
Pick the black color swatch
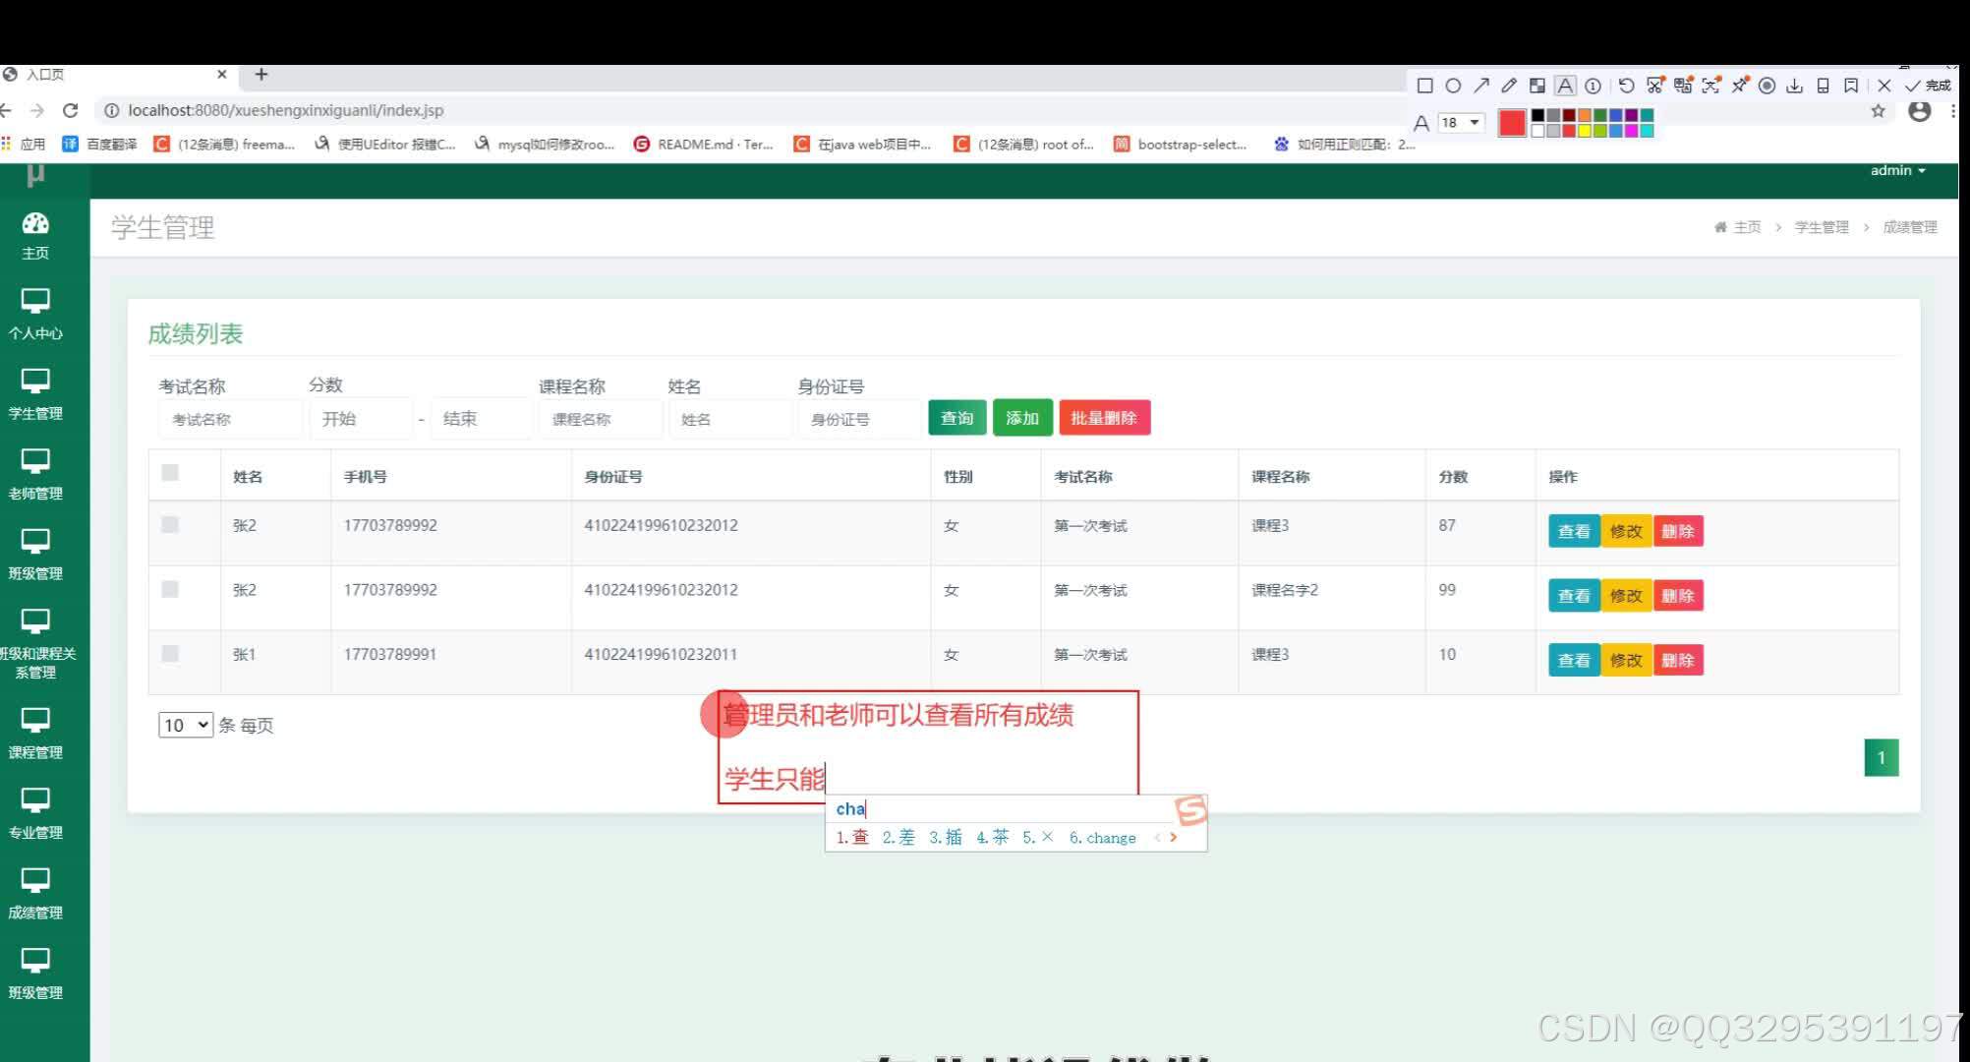point(1537,115)
